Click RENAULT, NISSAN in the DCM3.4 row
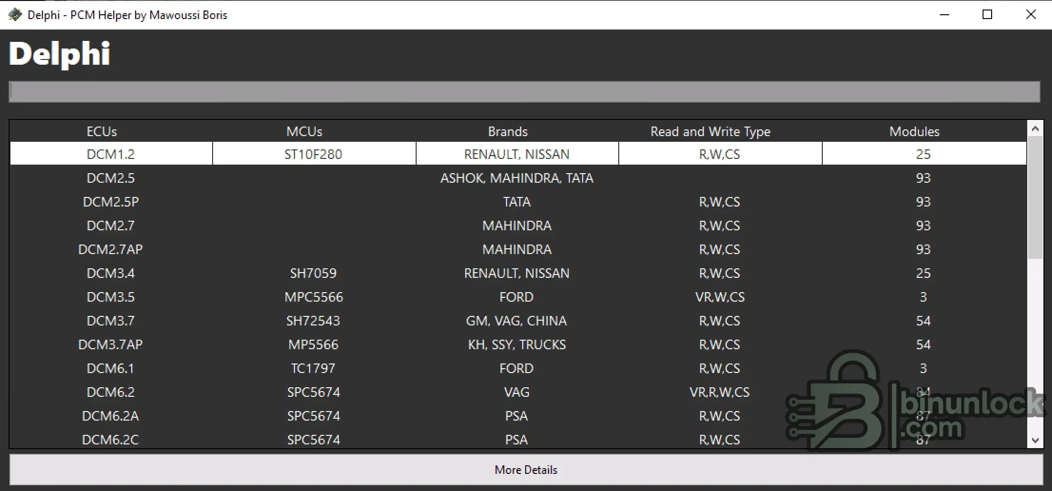The height and width of the screenshot is (491, 1052). click(517, 273)
